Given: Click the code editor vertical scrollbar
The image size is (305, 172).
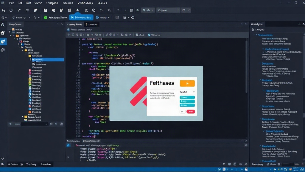Looking at the screenshot, I should (x=246, y=66).
